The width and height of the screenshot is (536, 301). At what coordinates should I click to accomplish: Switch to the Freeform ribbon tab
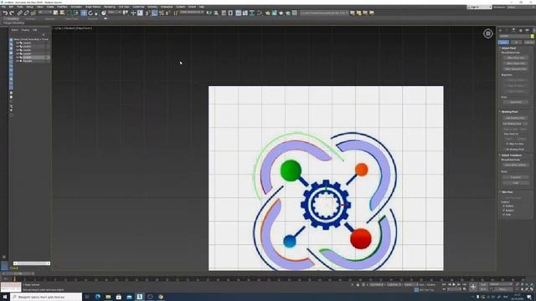click(30, 18)
